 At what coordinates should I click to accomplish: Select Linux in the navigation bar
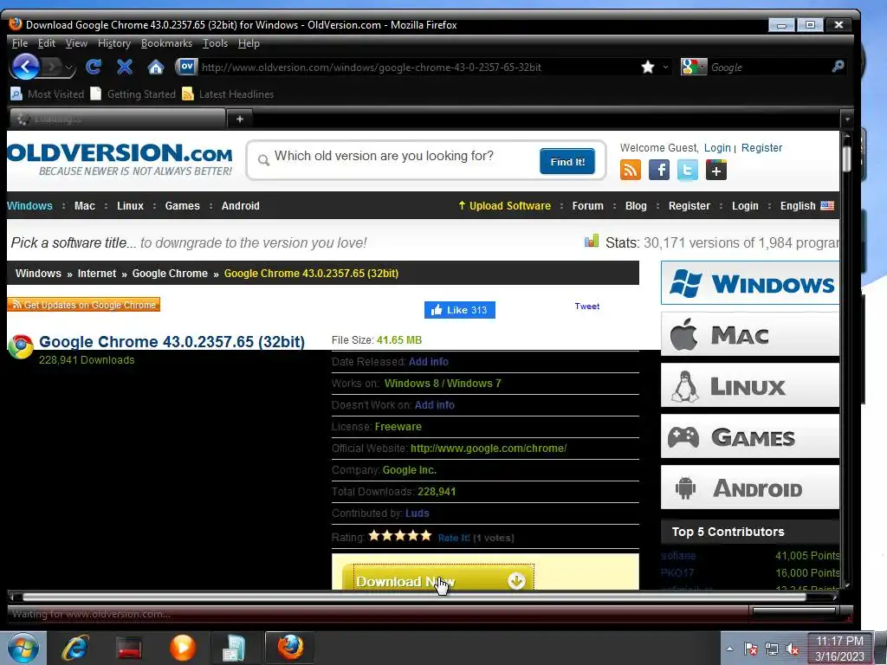130,206
